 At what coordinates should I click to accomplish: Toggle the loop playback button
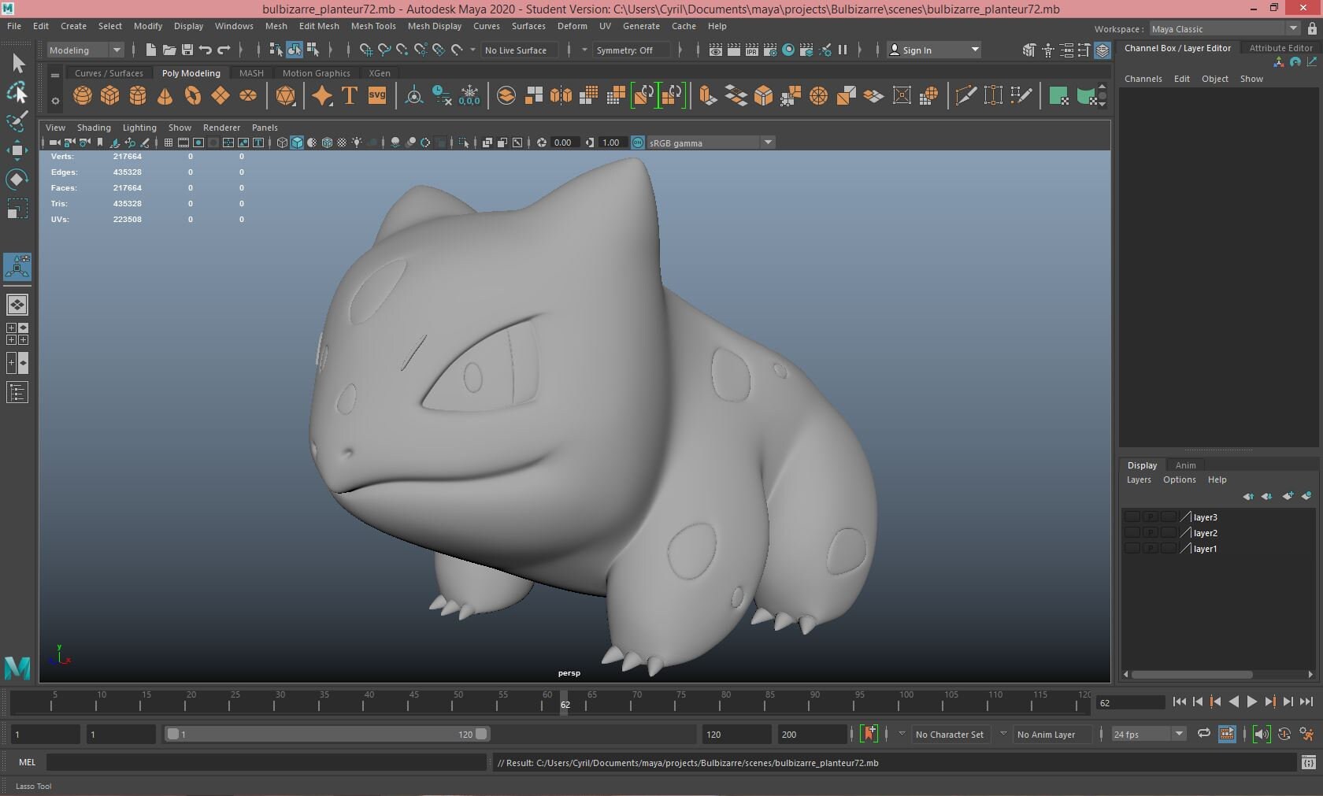point(1204,734)
